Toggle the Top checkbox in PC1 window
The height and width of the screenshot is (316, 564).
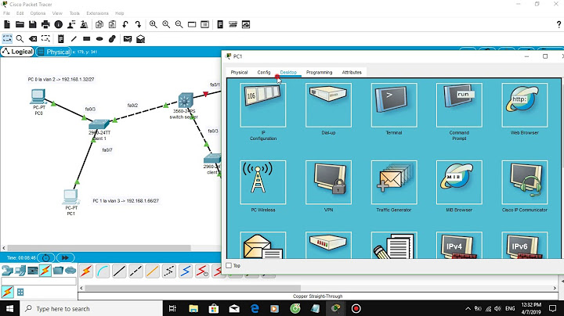229,265
